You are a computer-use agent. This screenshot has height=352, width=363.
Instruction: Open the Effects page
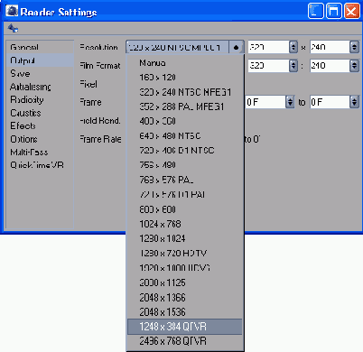pyautogui.click(x=23, y=125)
